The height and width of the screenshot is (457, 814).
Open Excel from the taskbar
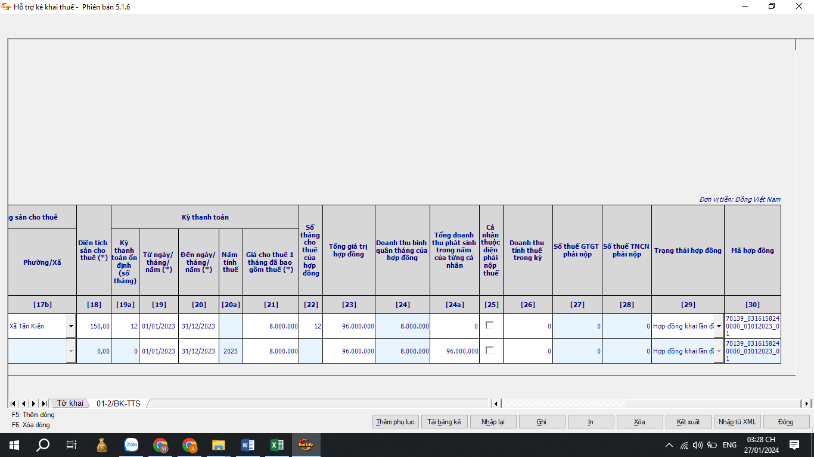276,445
